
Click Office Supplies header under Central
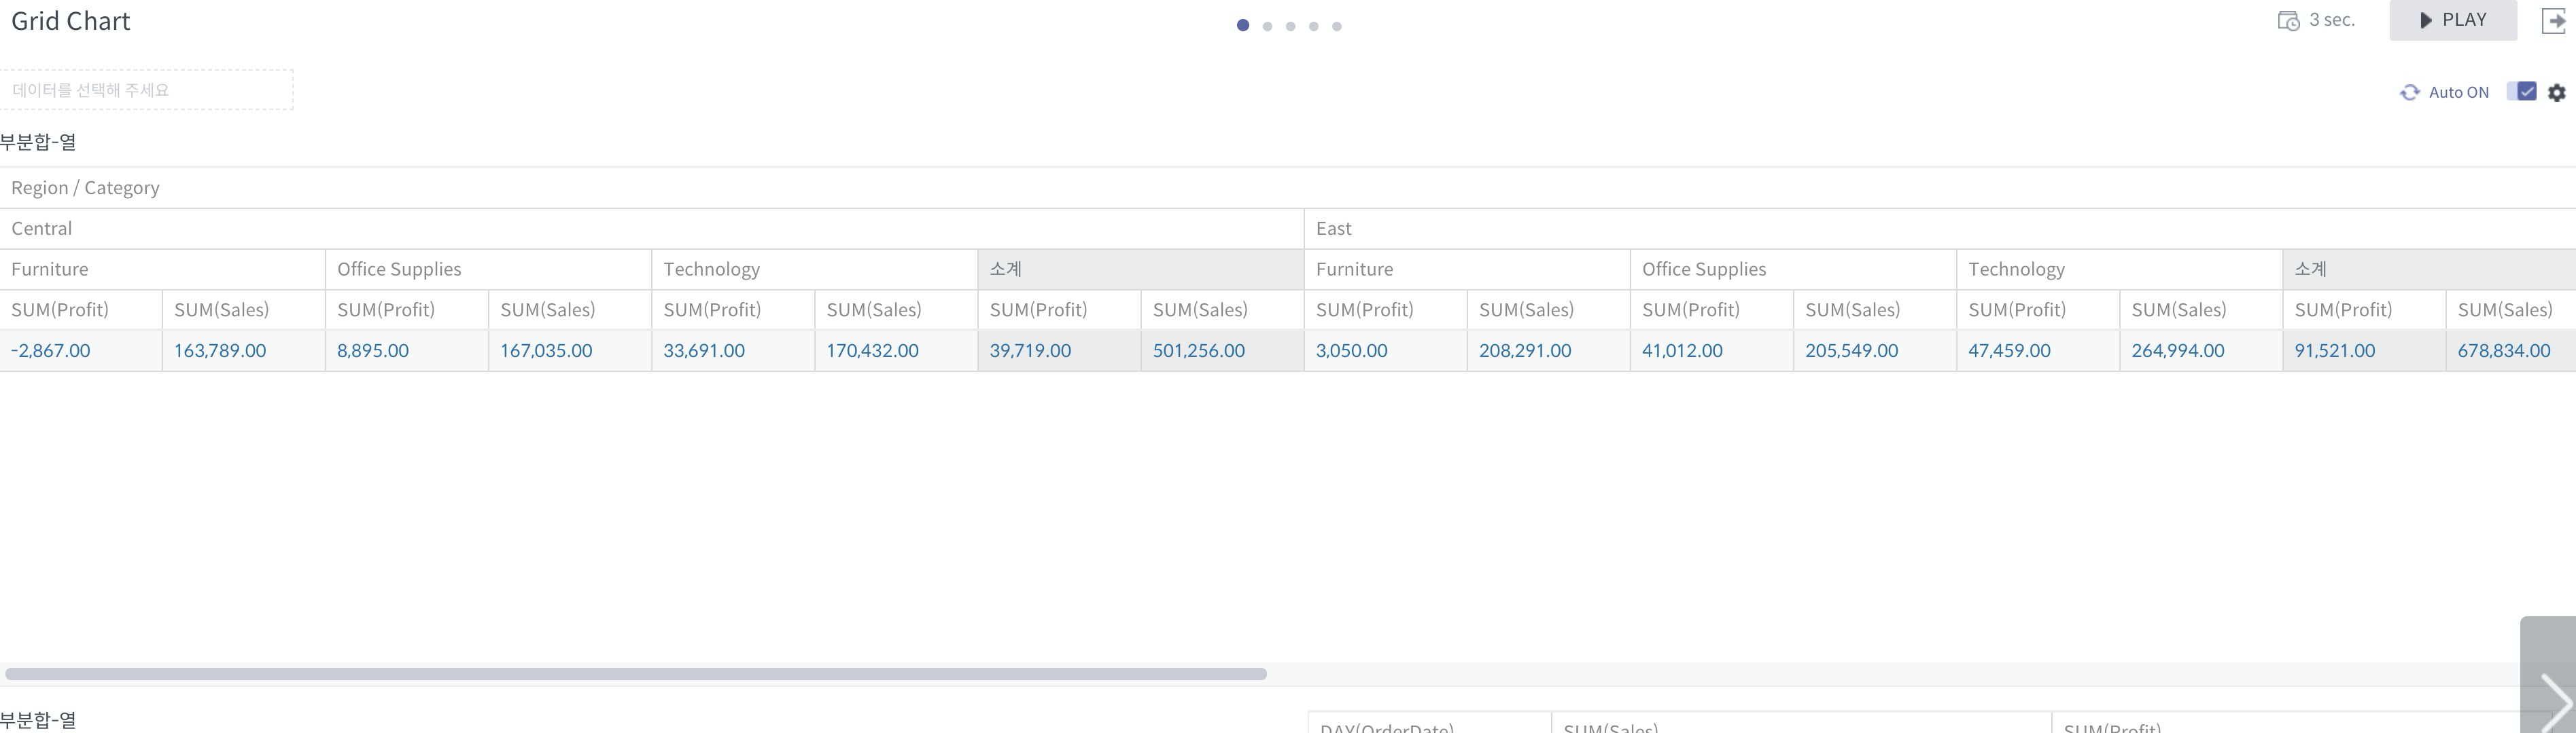pos(488,269)
